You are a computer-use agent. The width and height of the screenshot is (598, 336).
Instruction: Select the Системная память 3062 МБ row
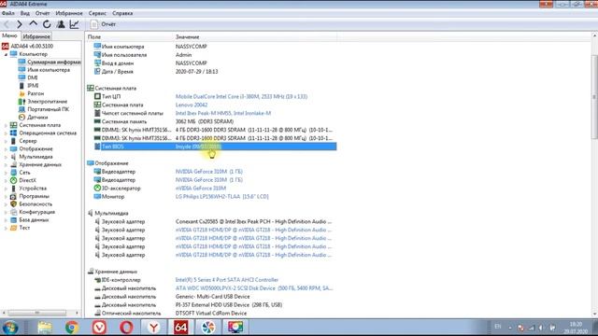215,122
